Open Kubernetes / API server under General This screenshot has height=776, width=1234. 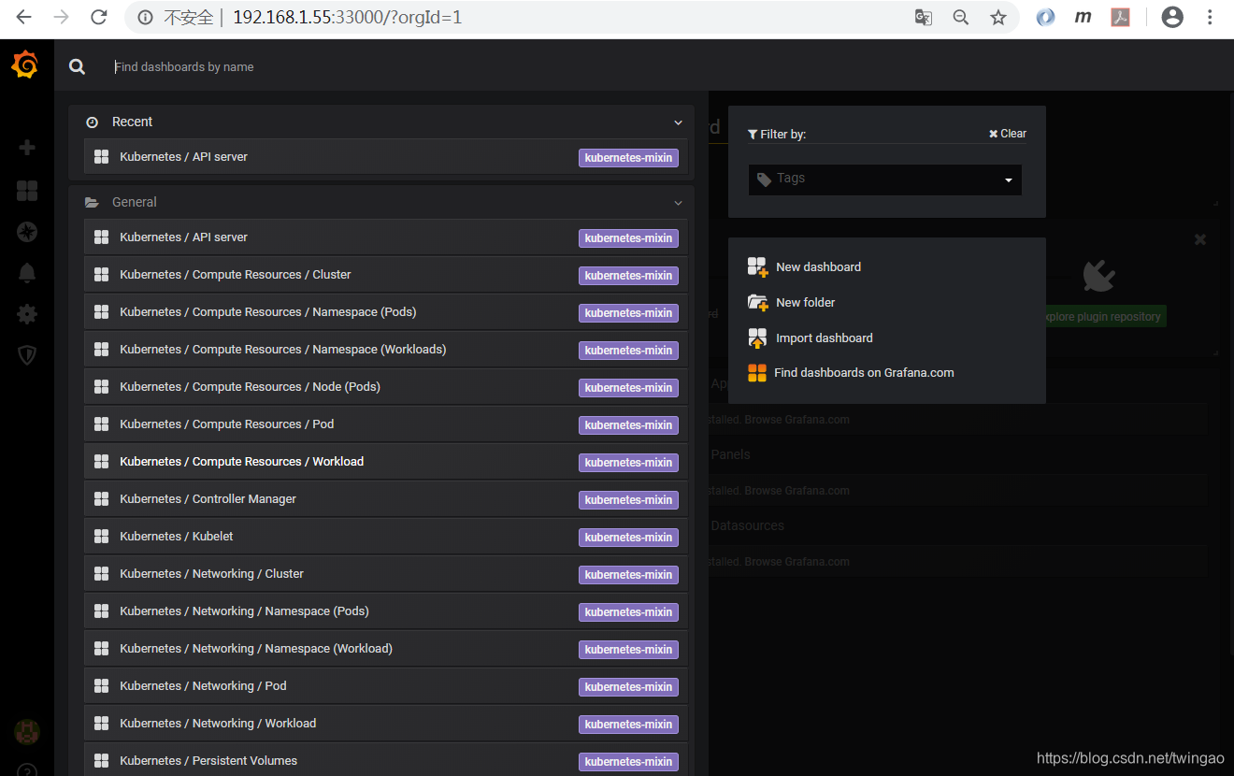tap(385, 237)
